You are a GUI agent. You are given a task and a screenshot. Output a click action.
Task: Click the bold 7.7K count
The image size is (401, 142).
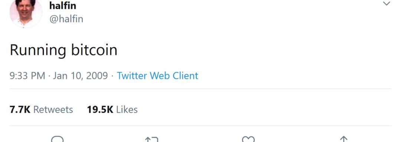(x=20, y=109)
